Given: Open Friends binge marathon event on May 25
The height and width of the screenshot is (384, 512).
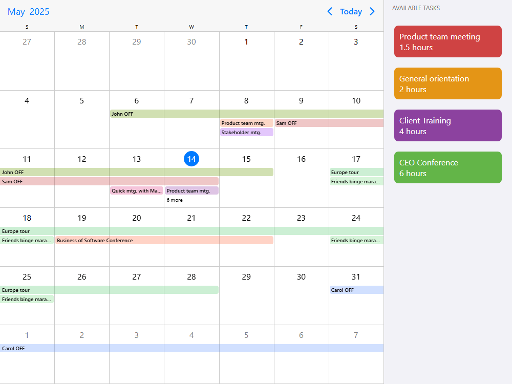Looking at the screenshot, I should tap(27, 299).
